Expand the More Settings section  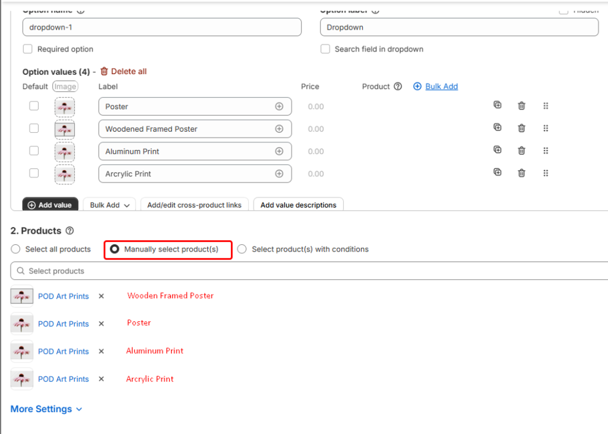click(46, 409)
